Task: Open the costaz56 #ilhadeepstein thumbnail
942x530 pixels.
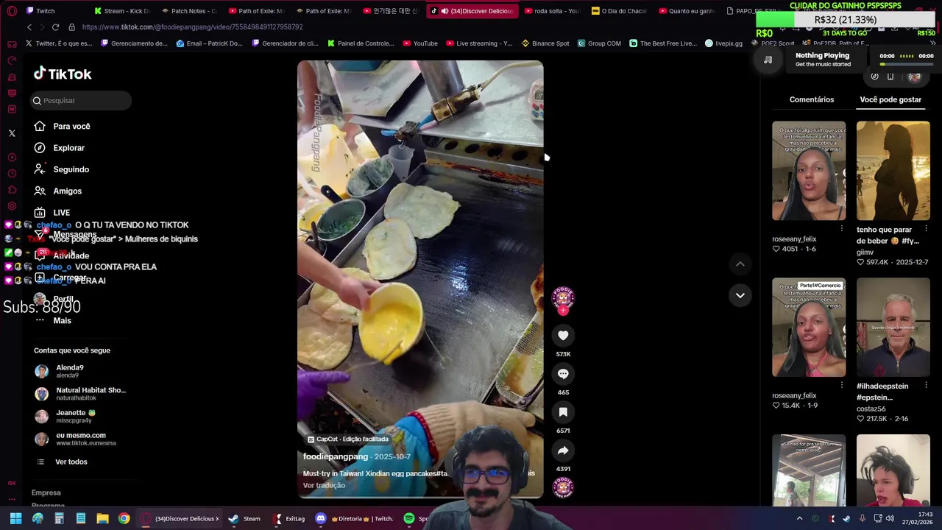Action: pyautogui.click(x=893, y=328)
